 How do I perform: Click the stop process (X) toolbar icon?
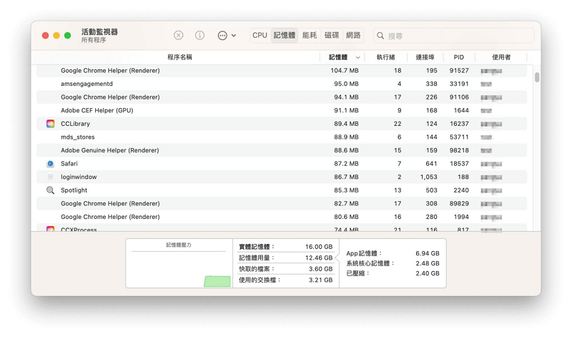(x=178, y=35)
